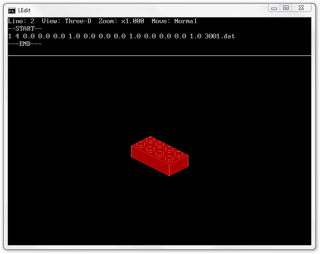Screen dimensions: 320x254
Task: Click the topmost stud on red brick
Action: [150, 139]
